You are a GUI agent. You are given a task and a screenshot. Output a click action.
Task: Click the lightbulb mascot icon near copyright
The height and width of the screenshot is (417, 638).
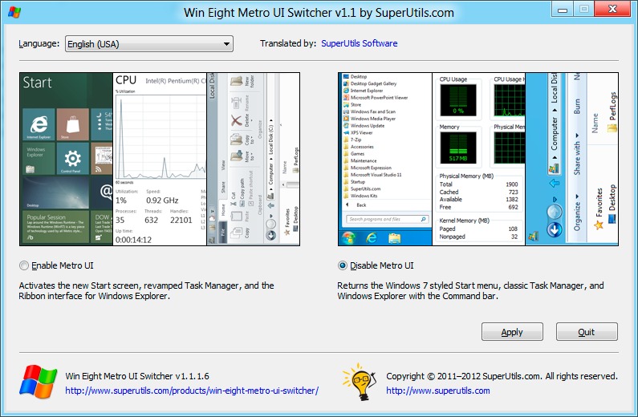pos(360,381)
